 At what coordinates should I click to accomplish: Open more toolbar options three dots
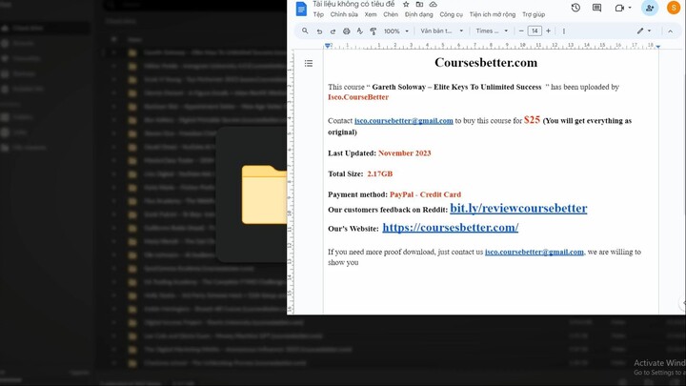tap(563, 31)
